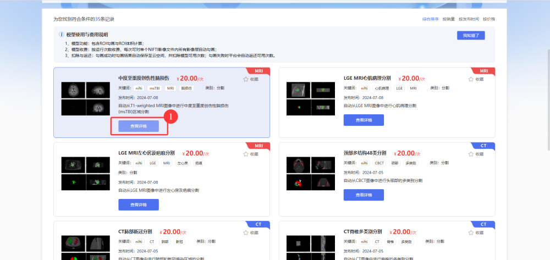The image size is (550, 260).
Task: Click 多类别 tag on 颈部多结构48类分割 card
Action: point(411,163)
